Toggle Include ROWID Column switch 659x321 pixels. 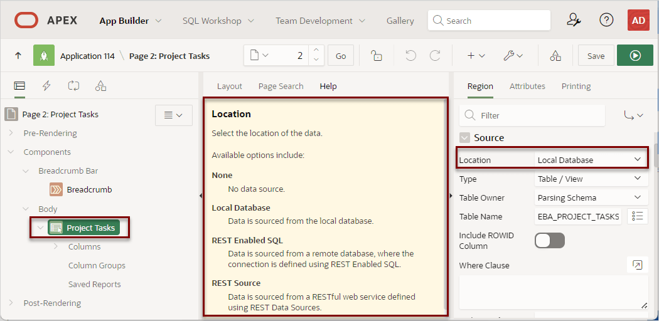click(x=549, y=240)
